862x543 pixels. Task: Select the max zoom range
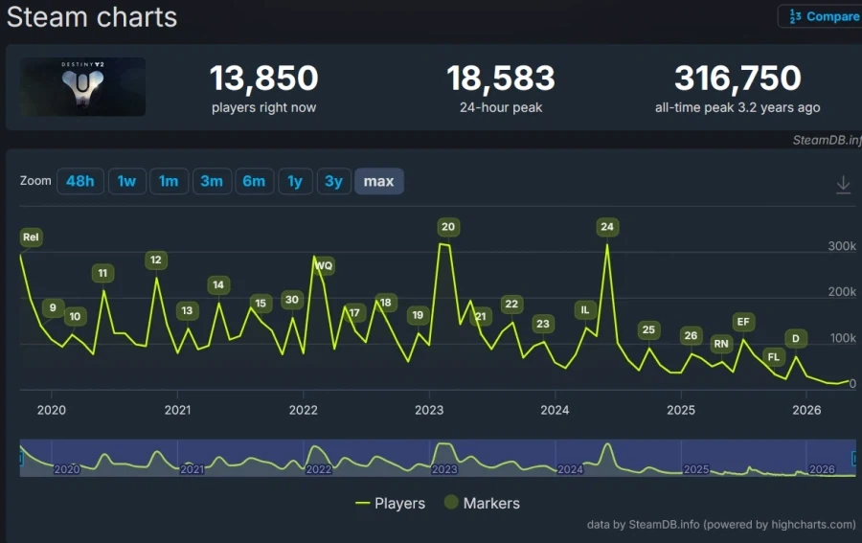click(x=378, y=181)
